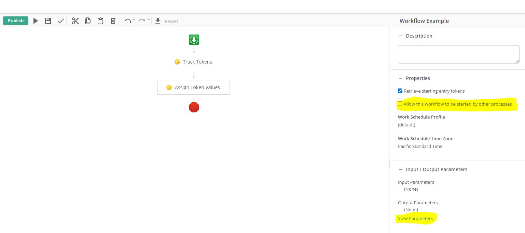Open the redo history dropdown arrow

(x=149, y=20)
